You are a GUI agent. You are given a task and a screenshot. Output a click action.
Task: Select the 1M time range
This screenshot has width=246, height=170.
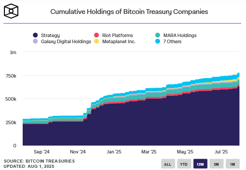[232, 164]
